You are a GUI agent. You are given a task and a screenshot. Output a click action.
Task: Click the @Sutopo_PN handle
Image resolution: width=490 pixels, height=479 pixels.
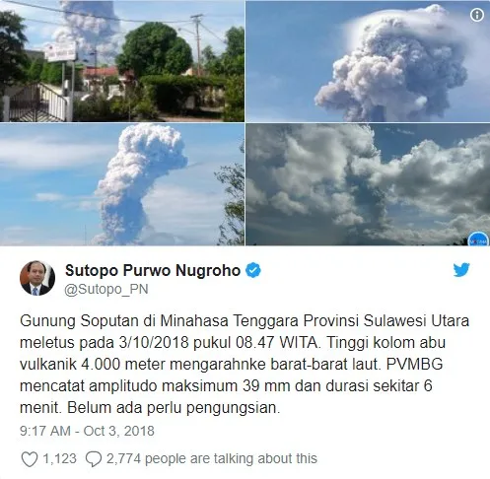[106, 290]
